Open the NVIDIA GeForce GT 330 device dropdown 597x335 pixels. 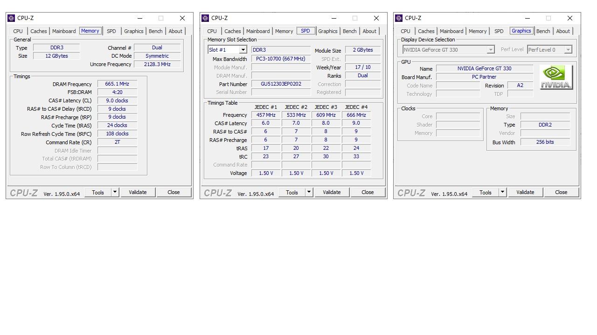click(491, 50)
